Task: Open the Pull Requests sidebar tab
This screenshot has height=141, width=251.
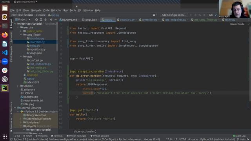Action: (x=11, y=54)
